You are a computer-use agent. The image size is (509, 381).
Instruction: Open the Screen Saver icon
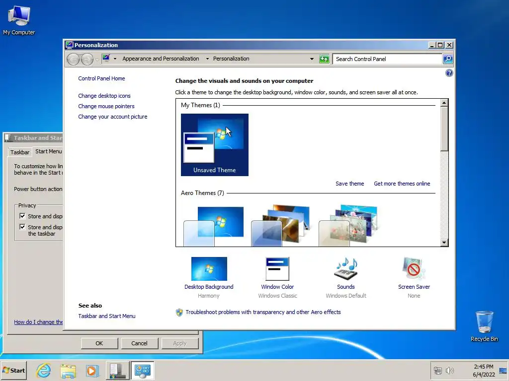(414, 268)
